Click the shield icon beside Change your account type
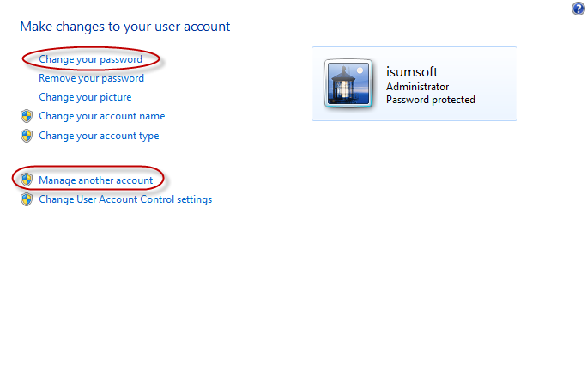 [27, 136]
